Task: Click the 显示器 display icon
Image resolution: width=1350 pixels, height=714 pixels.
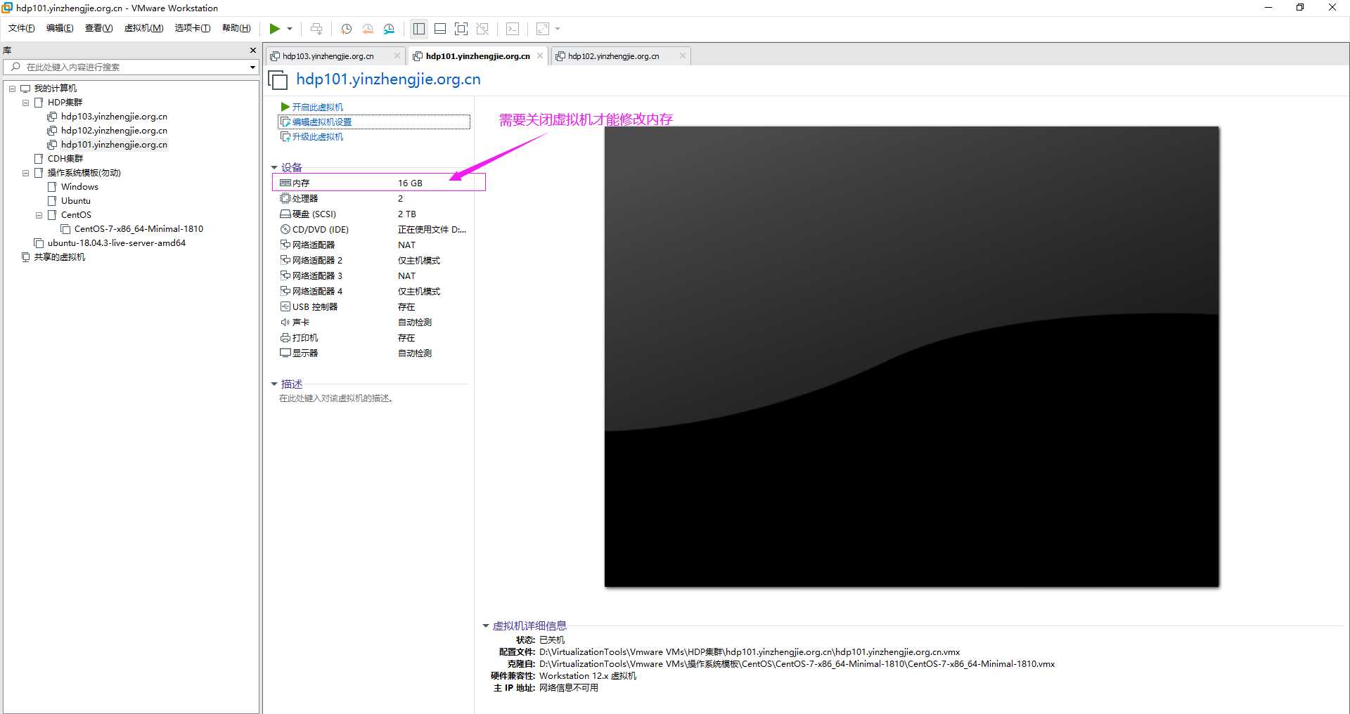Action: point(285,353)
